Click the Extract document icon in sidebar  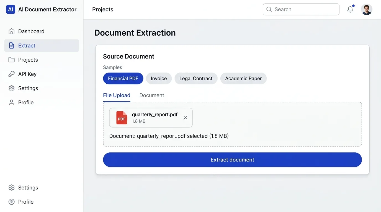[11, 46]
